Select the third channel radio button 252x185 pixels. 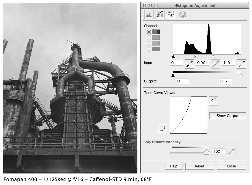(x=149, y=43)
